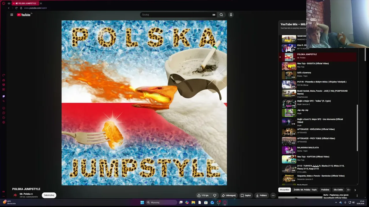Image resolution: width=369 pixels, height=207 pixels.
Task: Open a new browser tab
Action: point(41,3)
